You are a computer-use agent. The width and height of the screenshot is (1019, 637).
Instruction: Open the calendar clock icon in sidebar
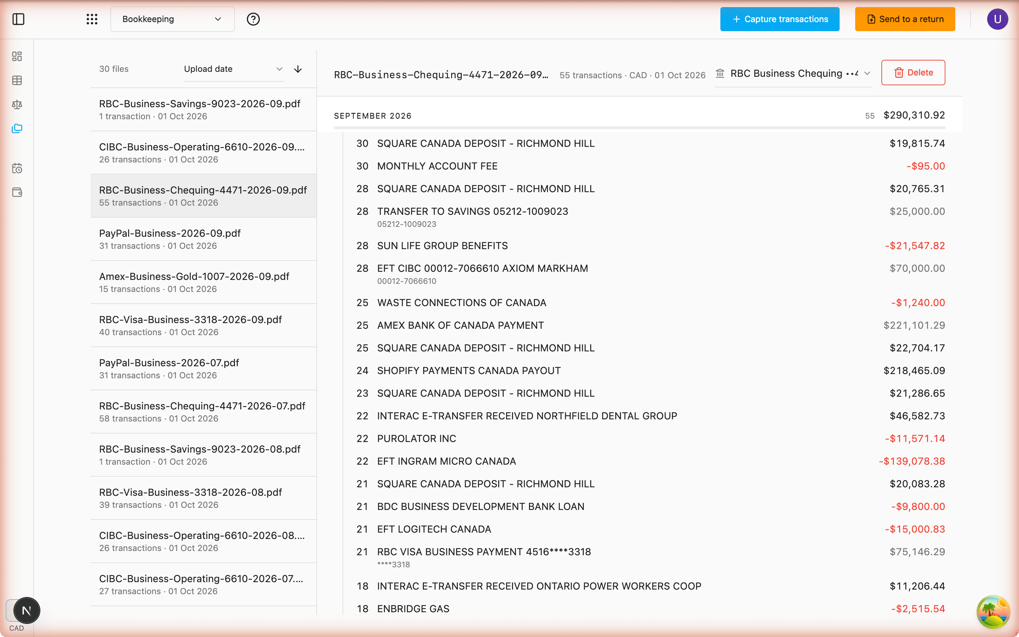pyautogui.click(x=17, y=168)
